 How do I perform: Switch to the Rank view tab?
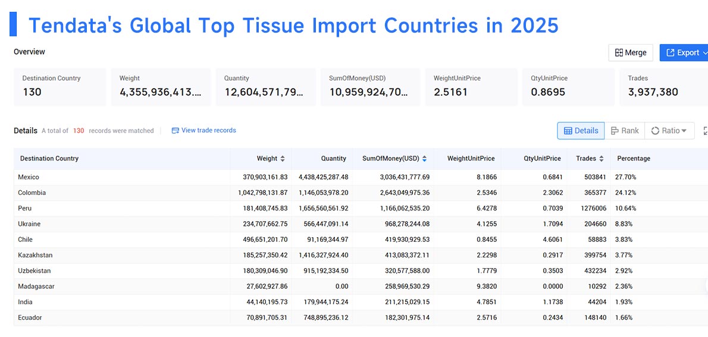pos(625,130)
